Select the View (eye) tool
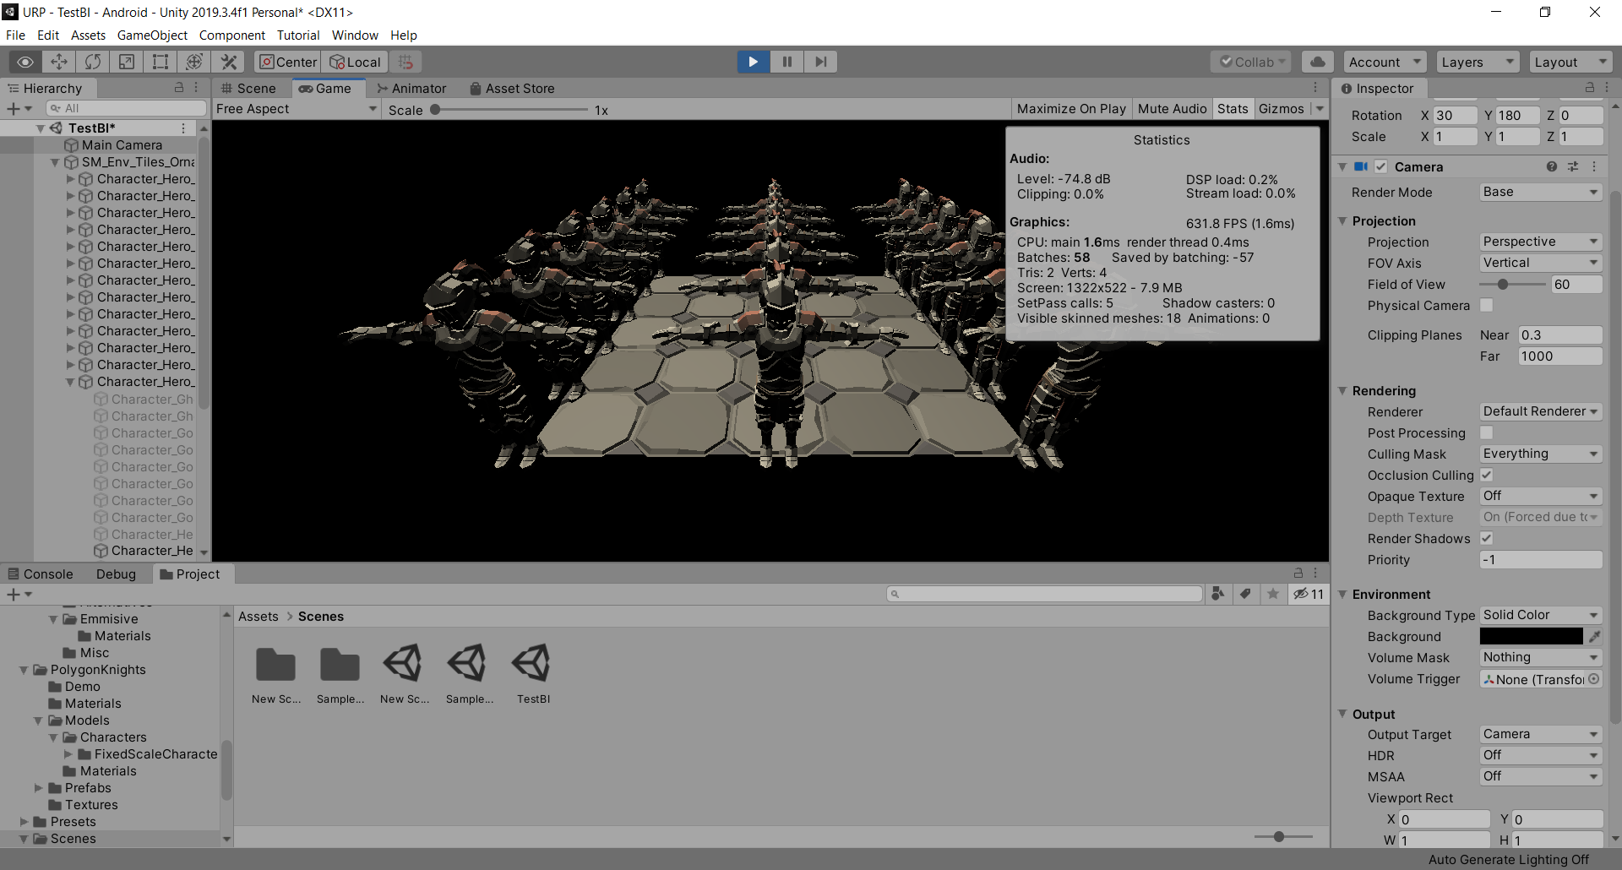This screenshot has width=1622, height=870. [x=25, y=62]
